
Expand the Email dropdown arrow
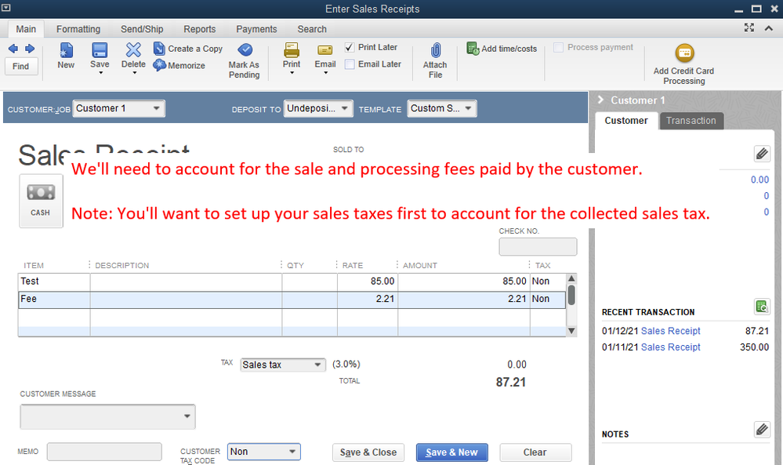pos(325,73)
